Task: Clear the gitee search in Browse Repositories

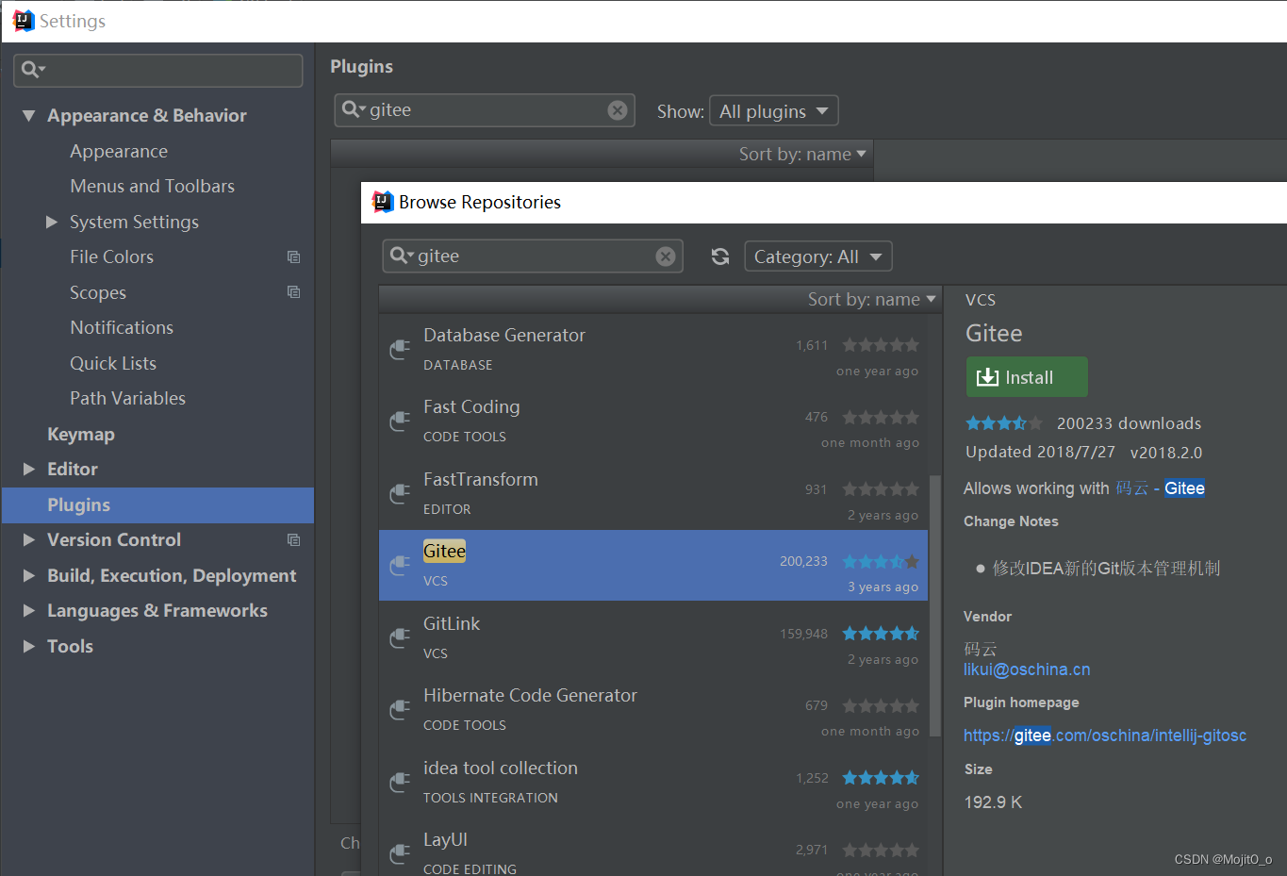Action: (x=666, y=256)
